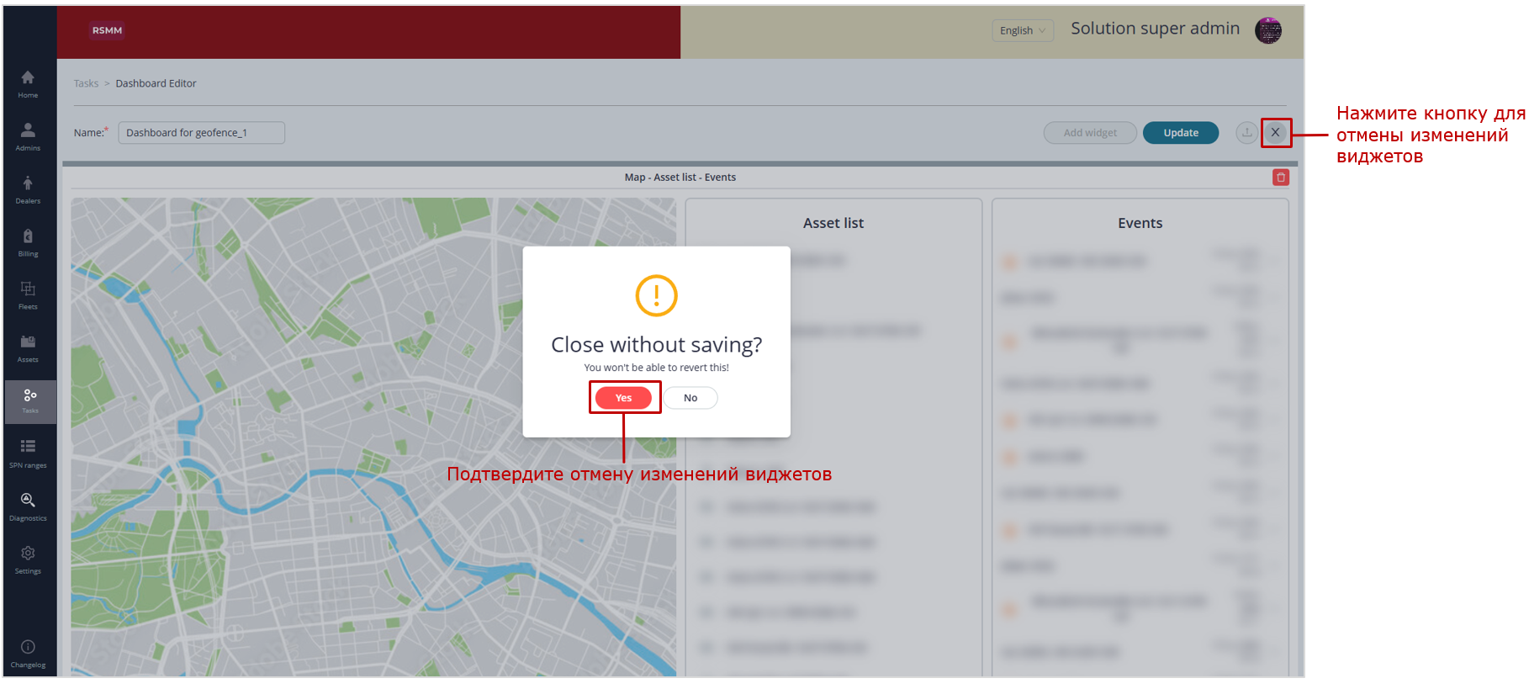Open Settings gear in the sidebar
Viewport: 1529px width, 689px height.
(x=28, y=559)
